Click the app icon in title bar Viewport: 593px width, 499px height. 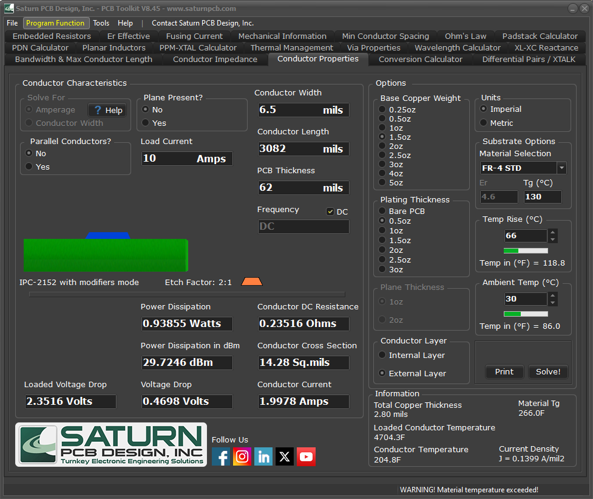(x=9, y=9)
